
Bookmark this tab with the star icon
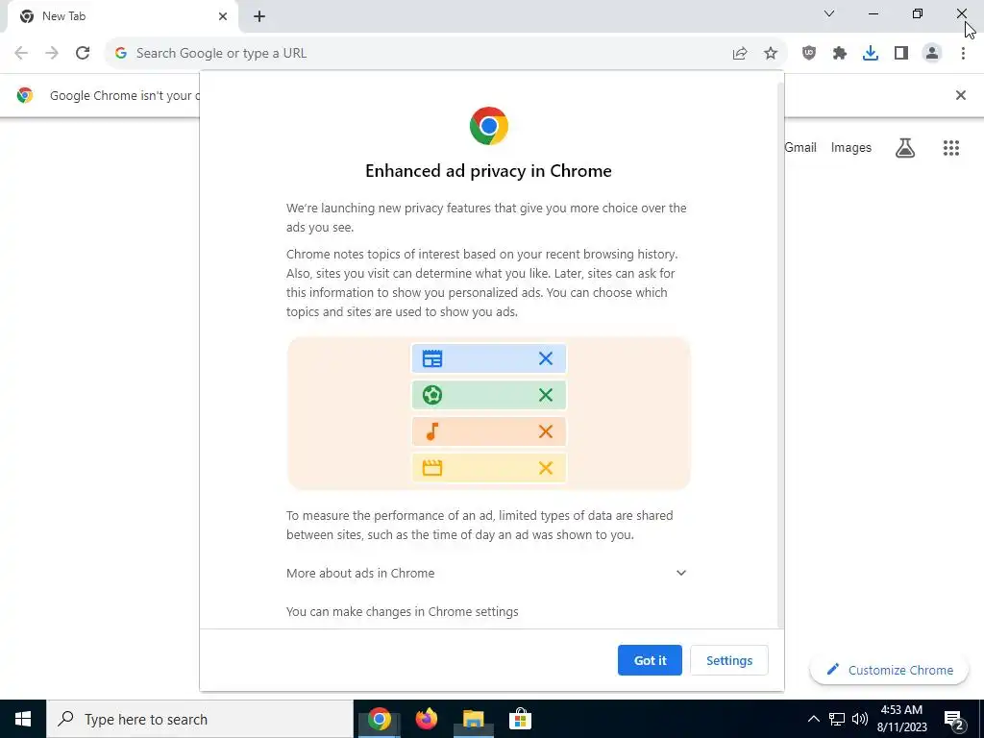pos(771,54)
